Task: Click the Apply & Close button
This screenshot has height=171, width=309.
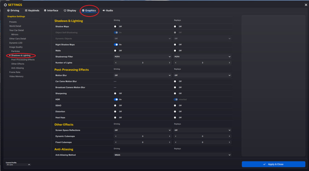Action: pyautogui.click(x=274, y=164)
